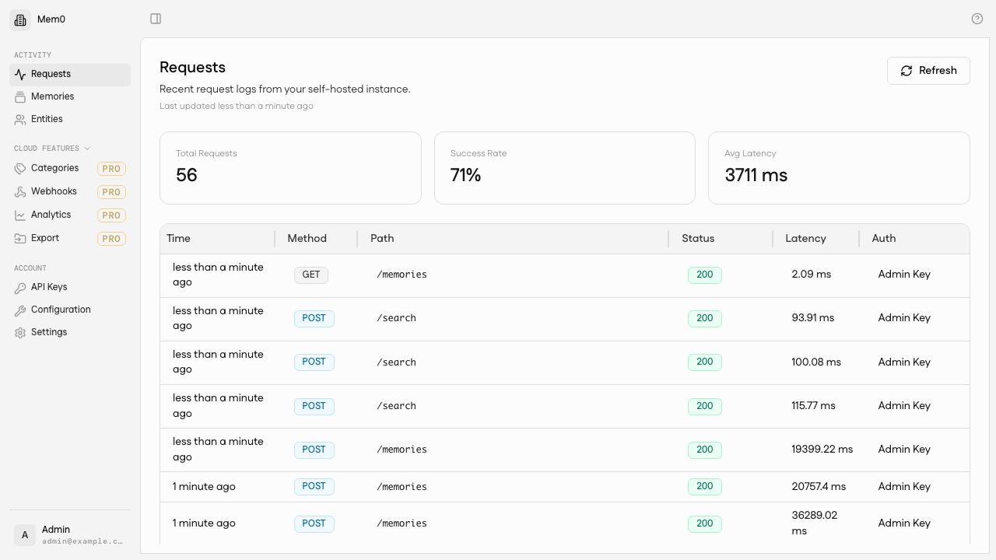
Task: Click the GET method badge
Action: (311, 275)
